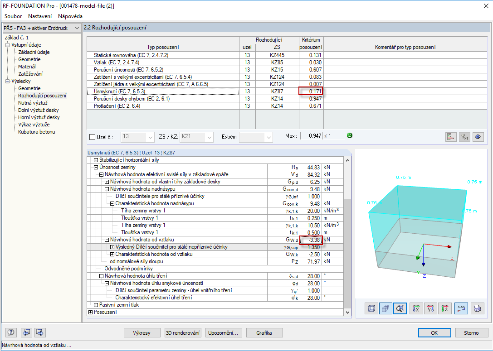
Task: Select Základní údaje in the tree
Action: [34, 52]
